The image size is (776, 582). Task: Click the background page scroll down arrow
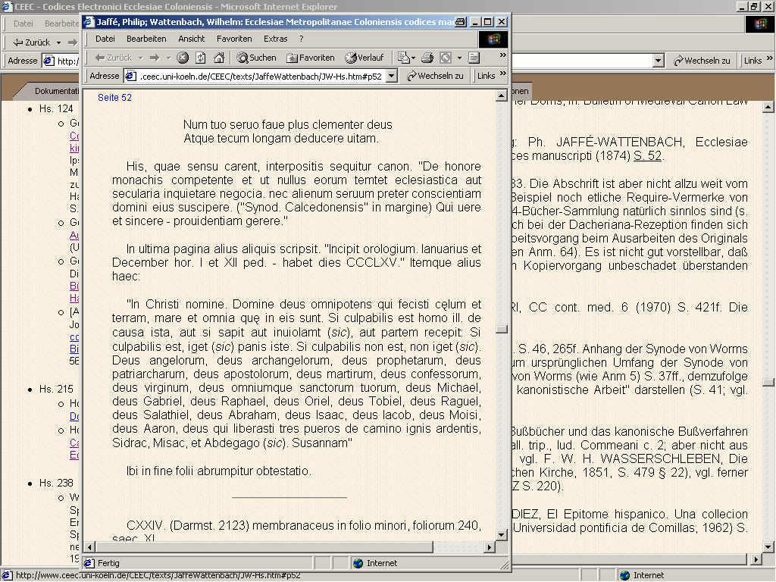(x=768, y=547)
